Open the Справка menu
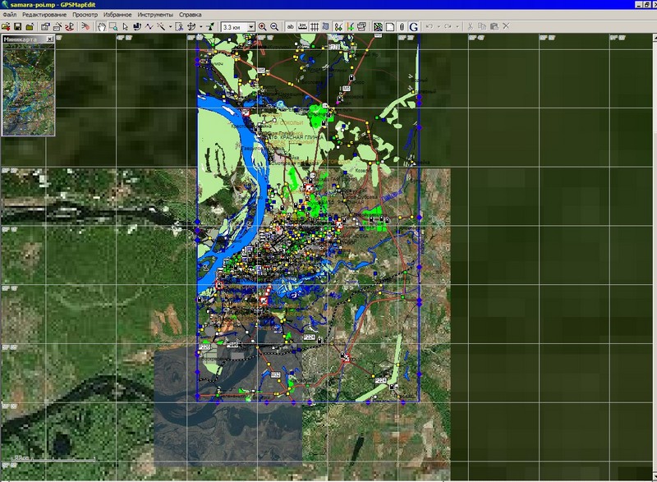The height and width of the screenshot is (482, 657). point(191,15)
